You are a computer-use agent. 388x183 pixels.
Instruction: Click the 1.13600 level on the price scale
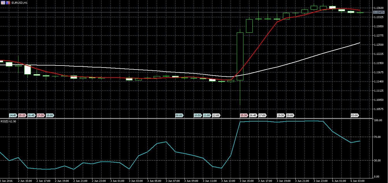point(379,8)
